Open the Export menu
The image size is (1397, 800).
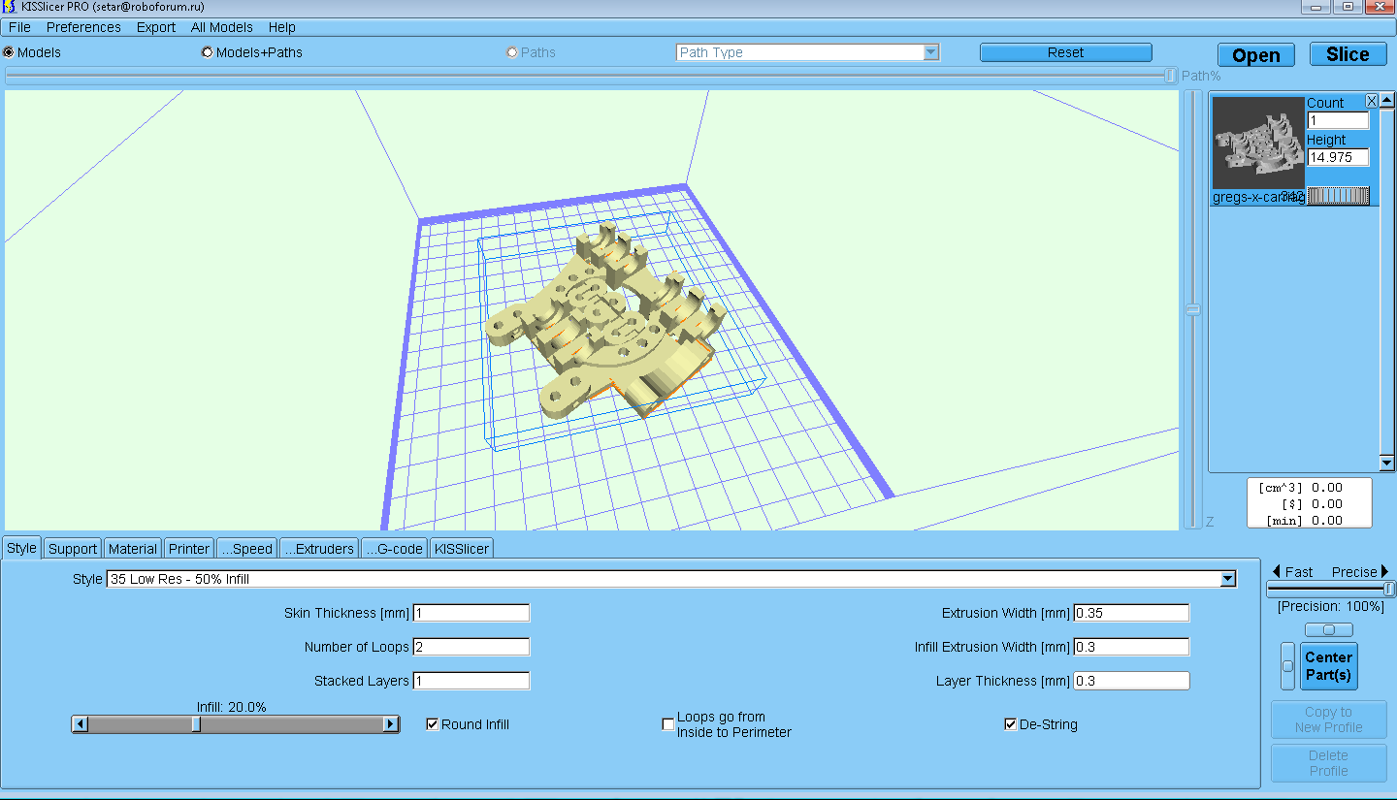point(155,27)
